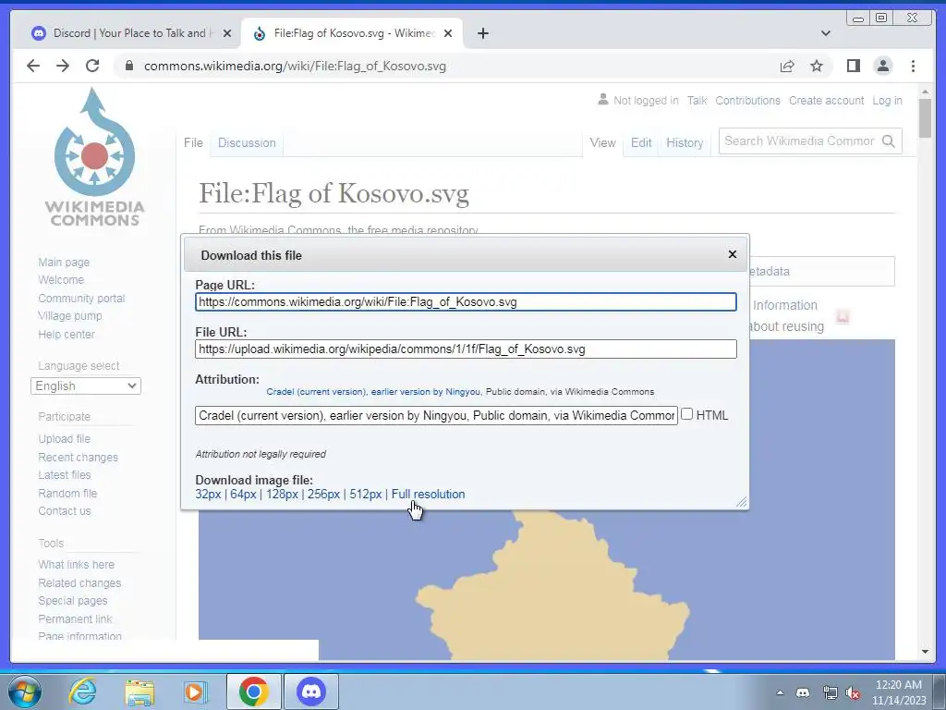
Task: Select the File page tab
Action: 193,142
